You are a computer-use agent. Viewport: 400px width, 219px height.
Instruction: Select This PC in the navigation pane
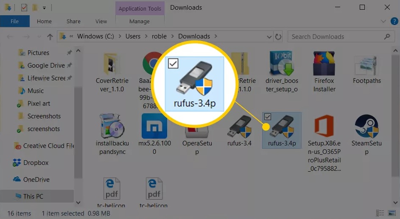tap(33, 196)
